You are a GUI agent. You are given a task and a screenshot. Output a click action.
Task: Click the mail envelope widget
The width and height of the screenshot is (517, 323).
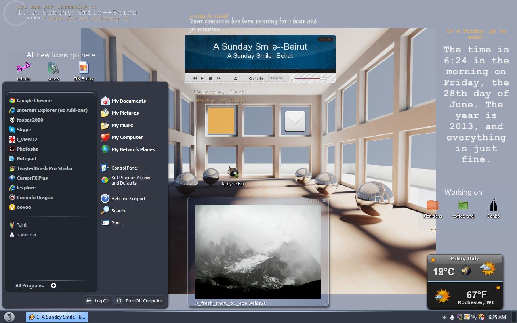(295, 122)
